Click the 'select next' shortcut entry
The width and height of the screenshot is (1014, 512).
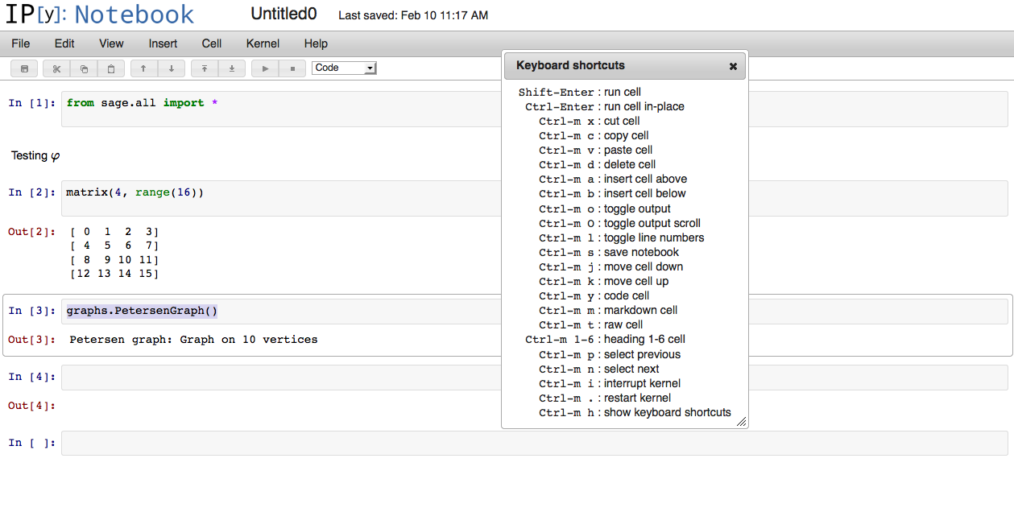599,369
